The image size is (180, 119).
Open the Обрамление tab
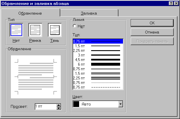click(x=30, y=13)
